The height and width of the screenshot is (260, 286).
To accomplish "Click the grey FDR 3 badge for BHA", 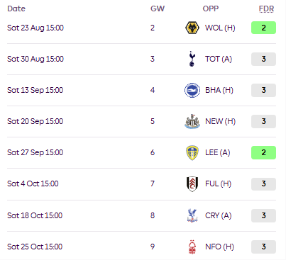I will pyautogui.click(x=263, y=90).
